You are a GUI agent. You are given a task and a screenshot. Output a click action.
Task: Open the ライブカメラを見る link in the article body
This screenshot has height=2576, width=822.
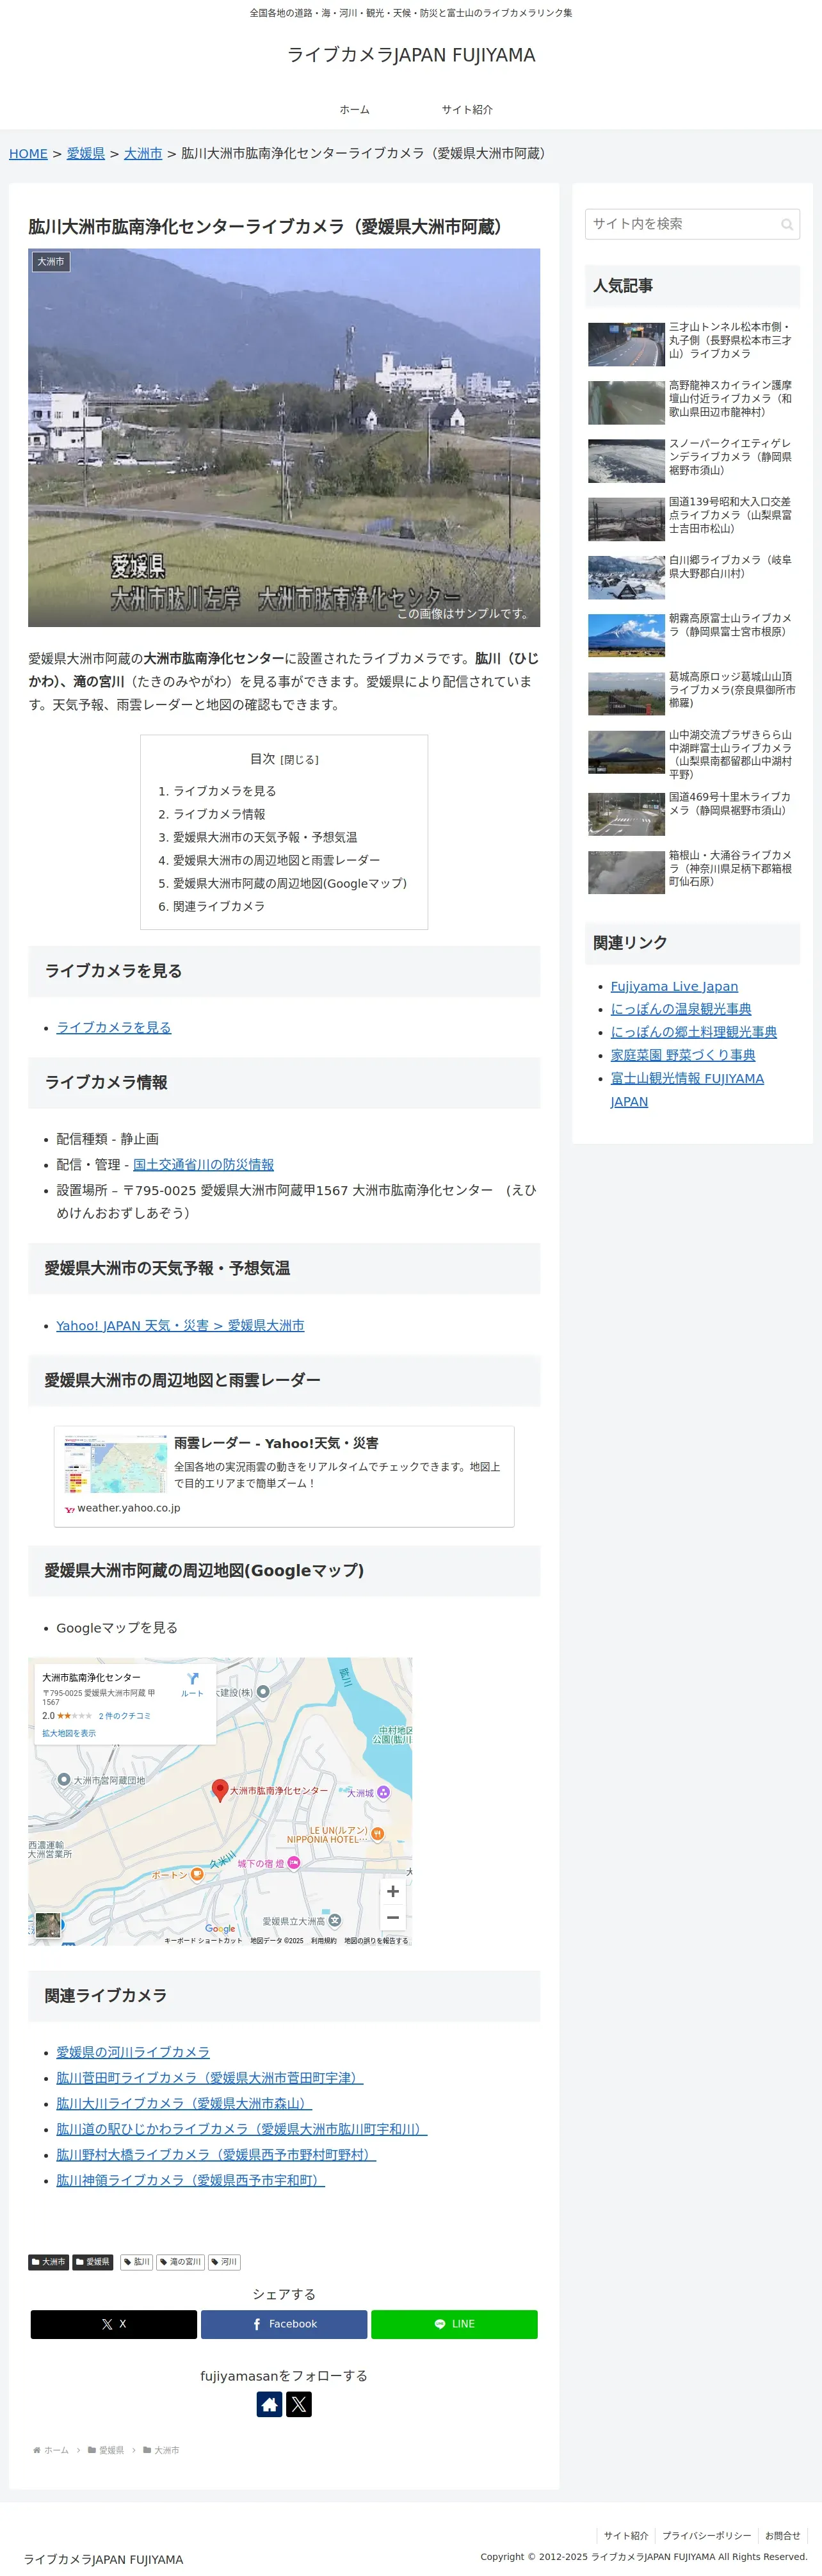[114, 1027]
